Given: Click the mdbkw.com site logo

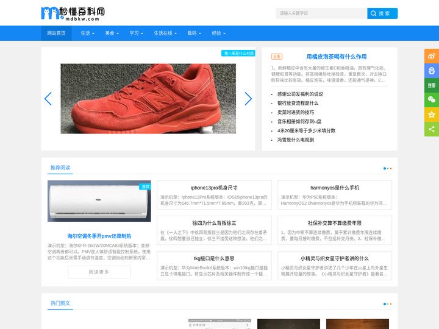Looking at the screenshot, I should click(73, 13).
